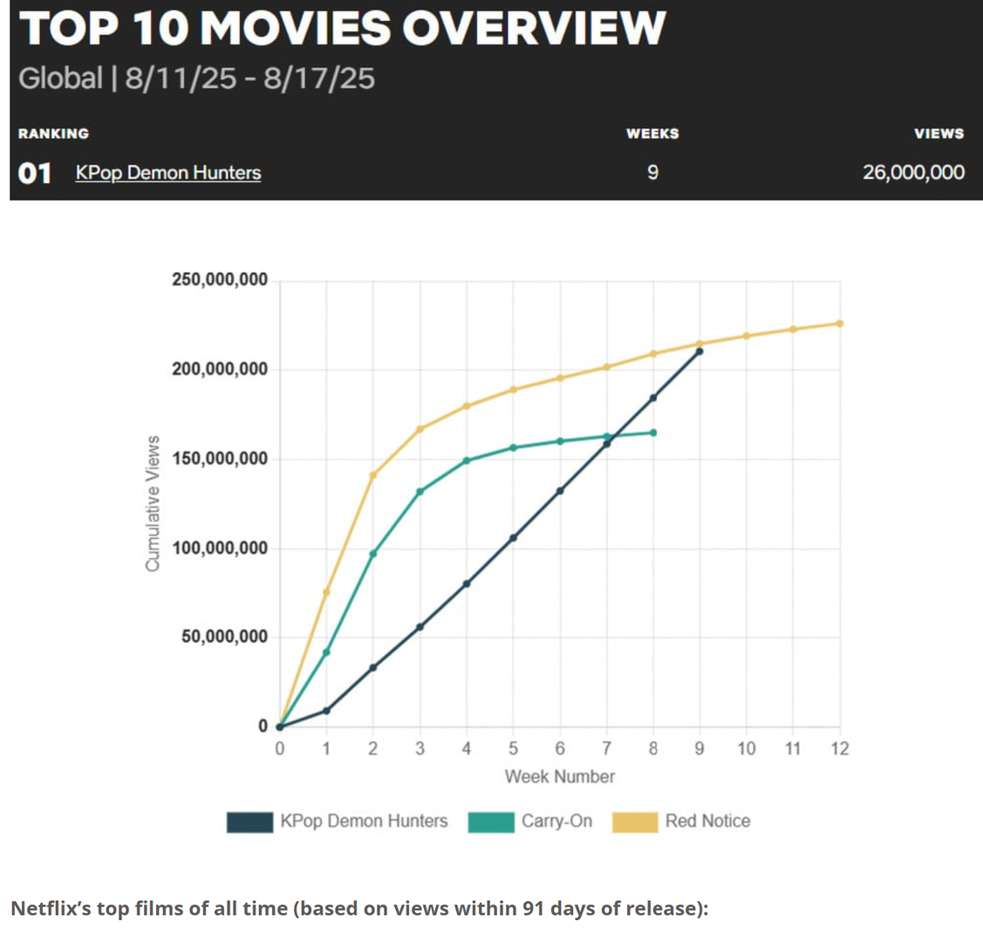Click Netflix's top films of all time text

(359, 908)
